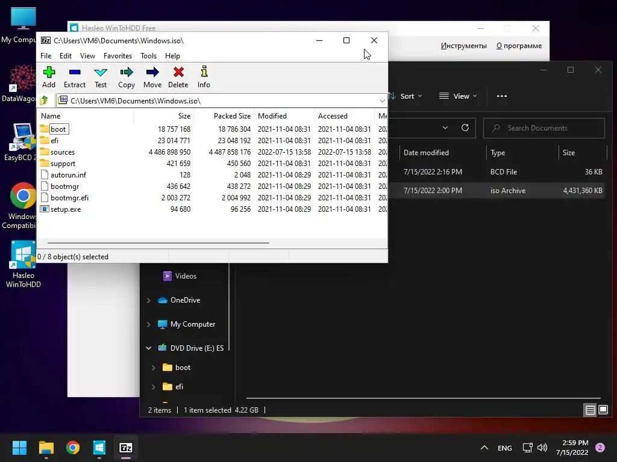
Task: Switch Explorer to details view icon
Action: [590, 410]
